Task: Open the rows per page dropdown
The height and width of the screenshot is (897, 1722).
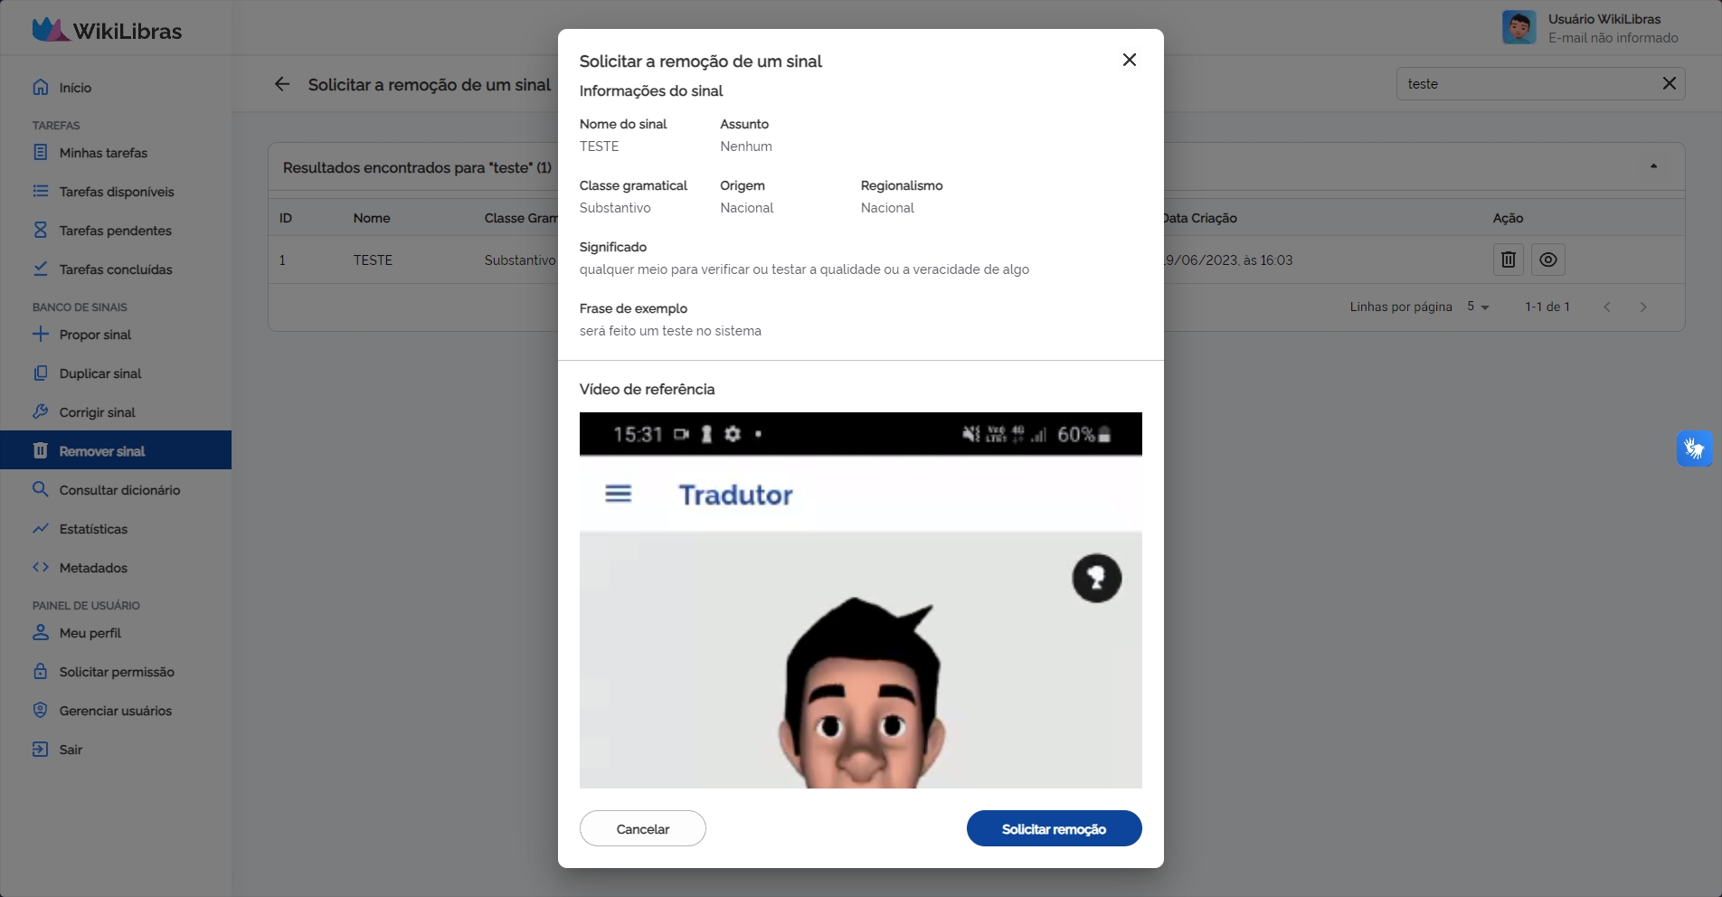Action: [1478, 307]
